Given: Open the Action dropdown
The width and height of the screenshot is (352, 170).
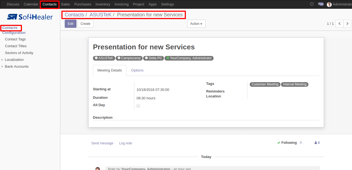Looking at the screenshot, I should 196,24.
